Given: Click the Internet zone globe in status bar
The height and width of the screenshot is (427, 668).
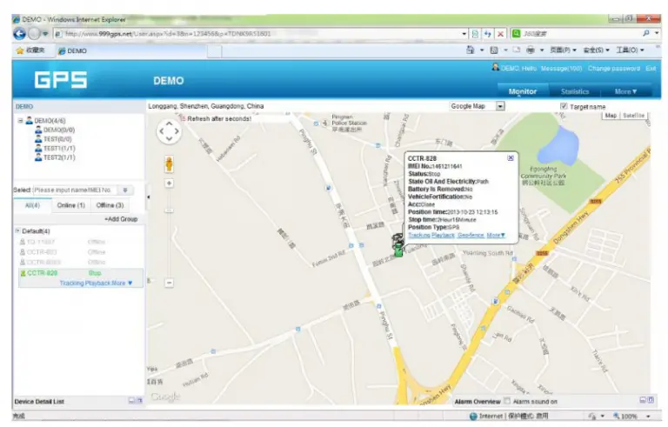Looking at the screenshot, I should 473,416.
